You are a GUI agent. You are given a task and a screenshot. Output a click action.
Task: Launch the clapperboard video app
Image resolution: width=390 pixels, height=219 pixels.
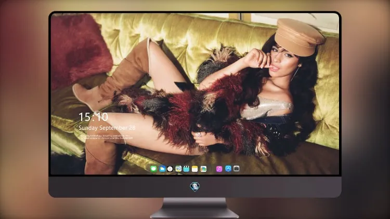(x=186, y=169)
